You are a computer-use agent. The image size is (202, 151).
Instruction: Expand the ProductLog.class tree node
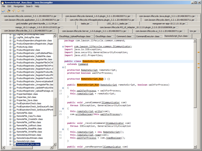[10, 47]
